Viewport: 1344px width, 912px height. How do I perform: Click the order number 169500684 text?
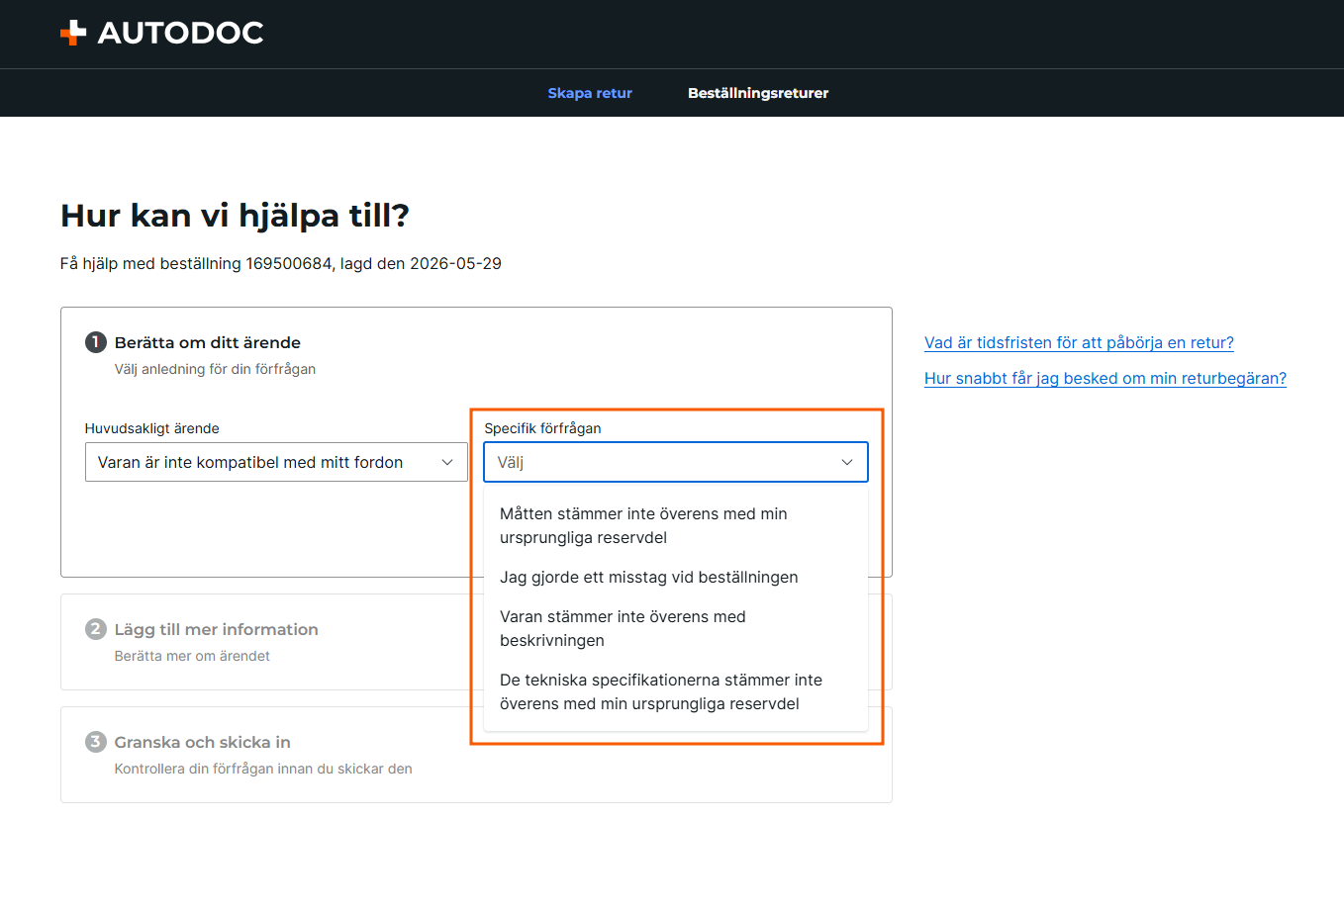coord(289,263)
